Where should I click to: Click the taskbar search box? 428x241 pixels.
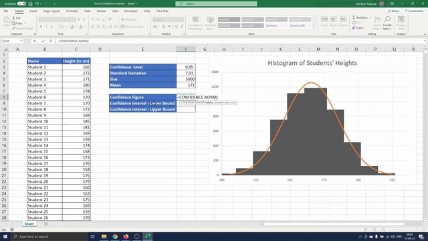[x=49, y=236]
